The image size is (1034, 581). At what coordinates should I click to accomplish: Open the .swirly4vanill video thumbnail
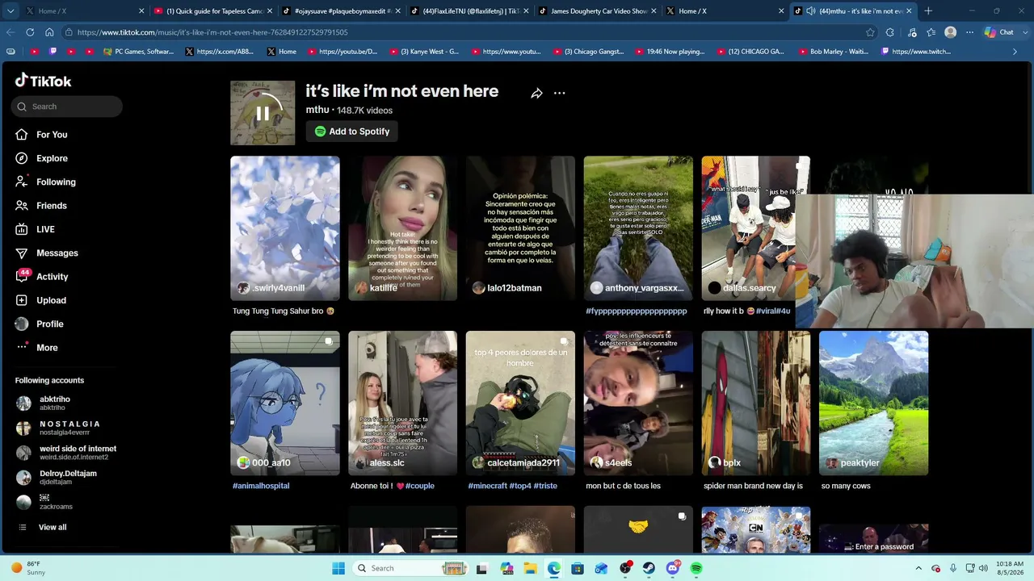285,228
